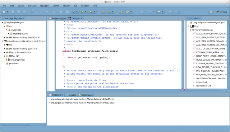Switch to the Declaration tab
Screen dimensions: 230x132
tap(86, 95)
